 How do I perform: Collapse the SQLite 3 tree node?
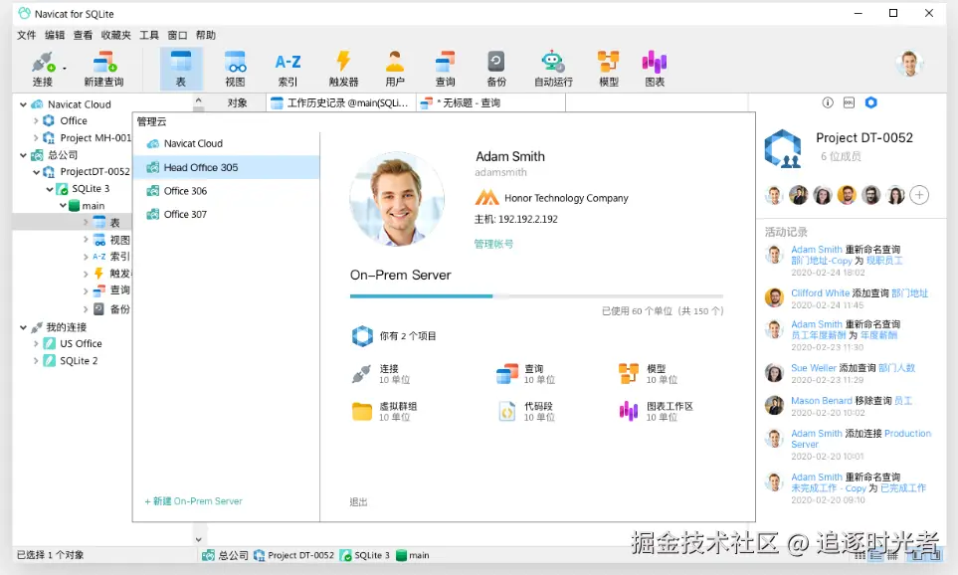(x=50, y=189)
